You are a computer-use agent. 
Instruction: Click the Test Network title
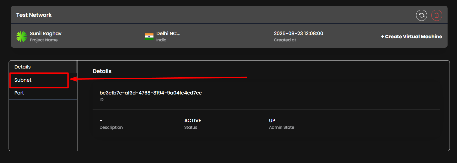[x=34, y=15]
